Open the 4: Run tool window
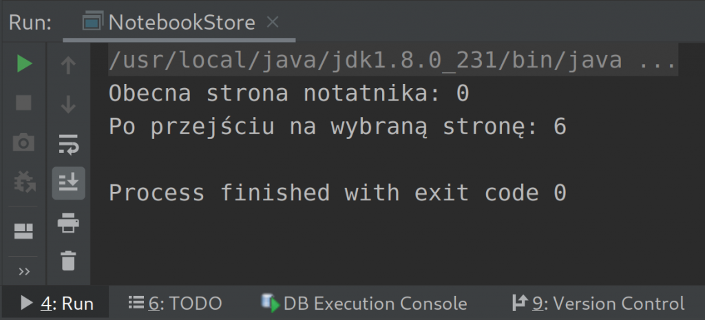 coord(58,303)
